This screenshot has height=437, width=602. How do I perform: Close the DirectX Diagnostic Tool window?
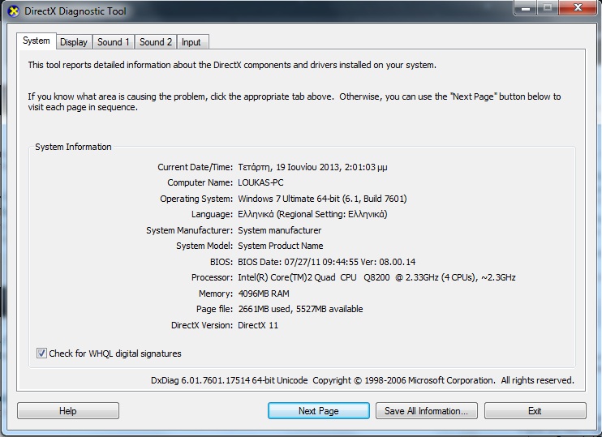coord(578,7)
